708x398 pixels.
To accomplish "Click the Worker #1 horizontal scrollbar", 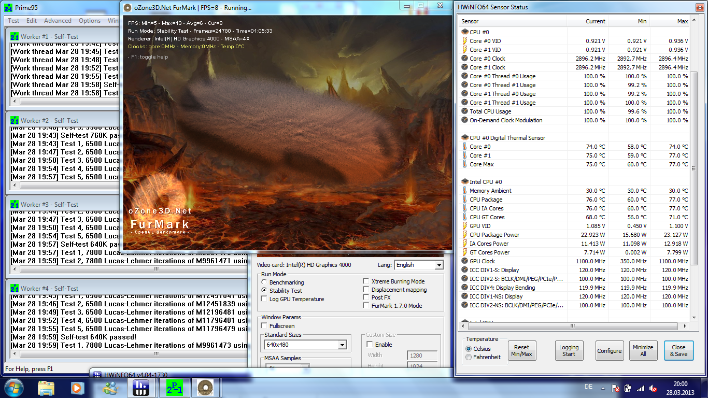I will pos(64,102).
